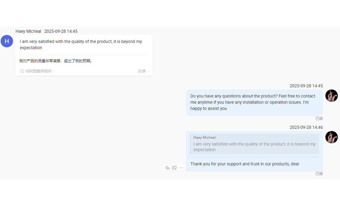Click the timestamp next to Haey Micheal's name
The height and width of the screenshot is (211, 340).
point(61,31)
